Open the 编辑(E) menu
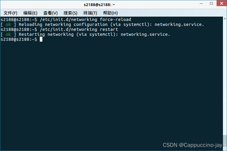Image resolution: width=227 pixels, height=151 pixels. (x=30, y=13)
